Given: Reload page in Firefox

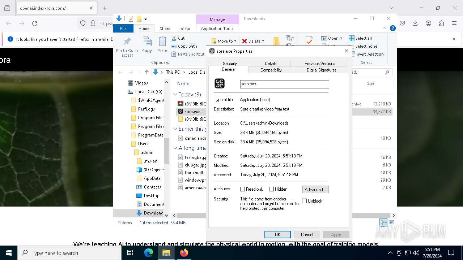Looking at the screenshot, I should coord(35,23).
